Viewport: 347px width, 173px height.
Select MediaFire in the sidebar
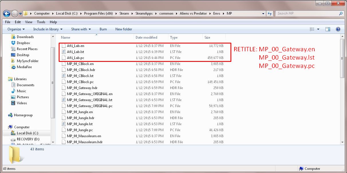coord(24,67)
